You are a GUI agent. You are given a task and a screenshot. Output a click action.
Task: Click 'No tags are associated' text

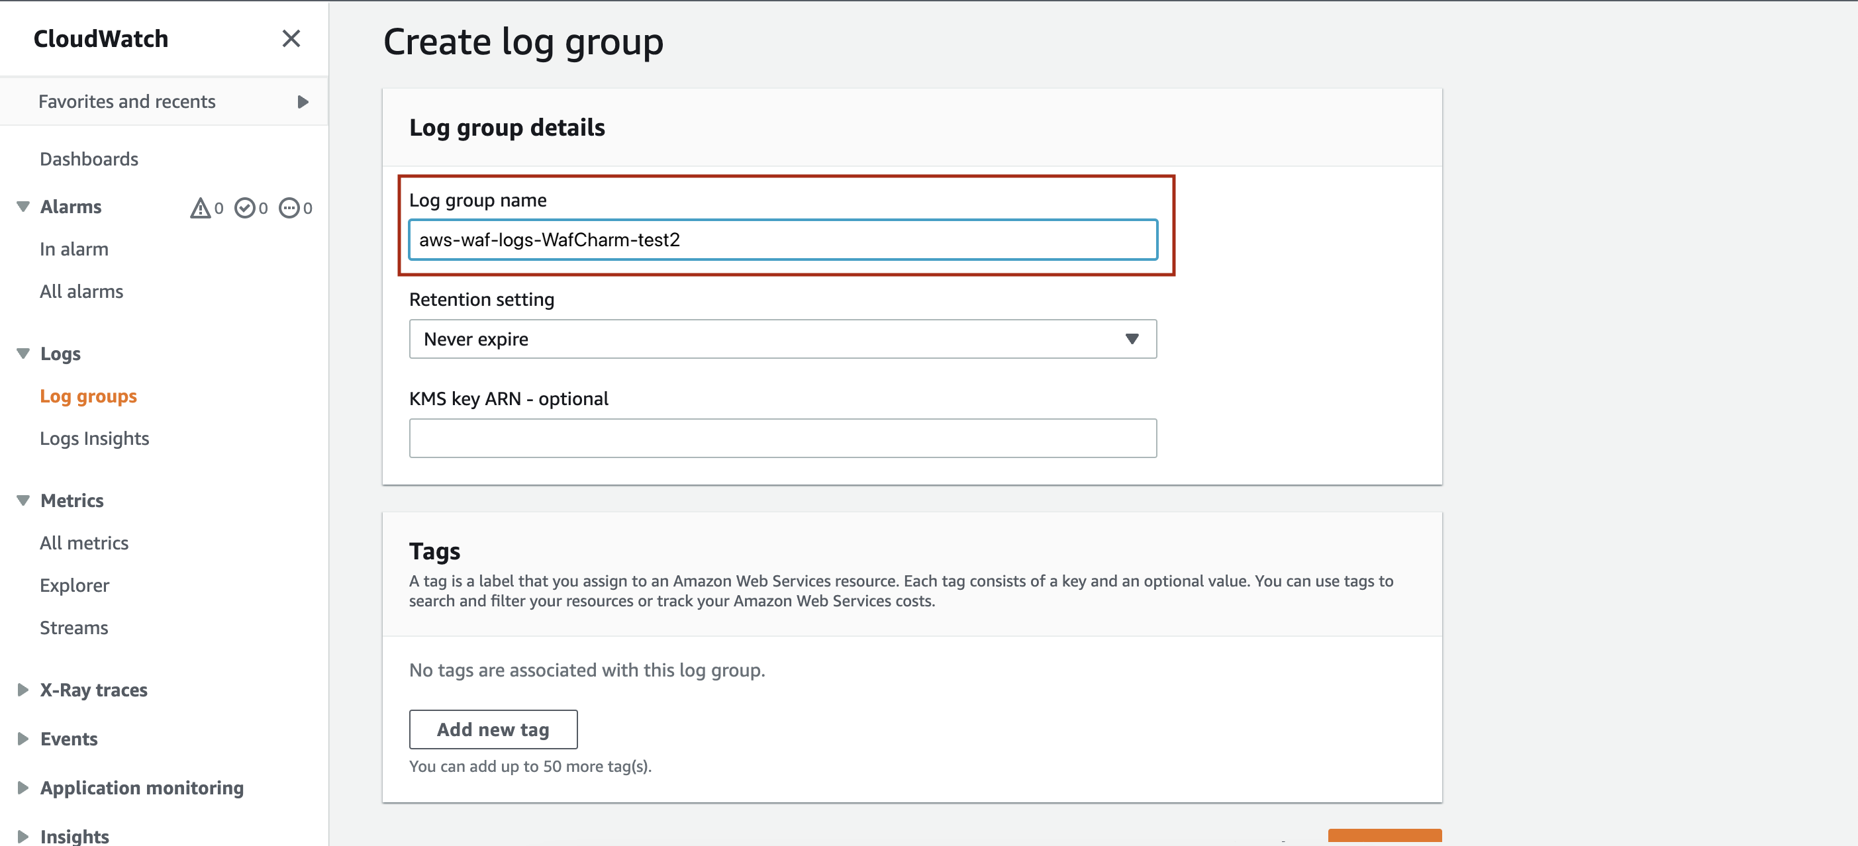point(587,670)
